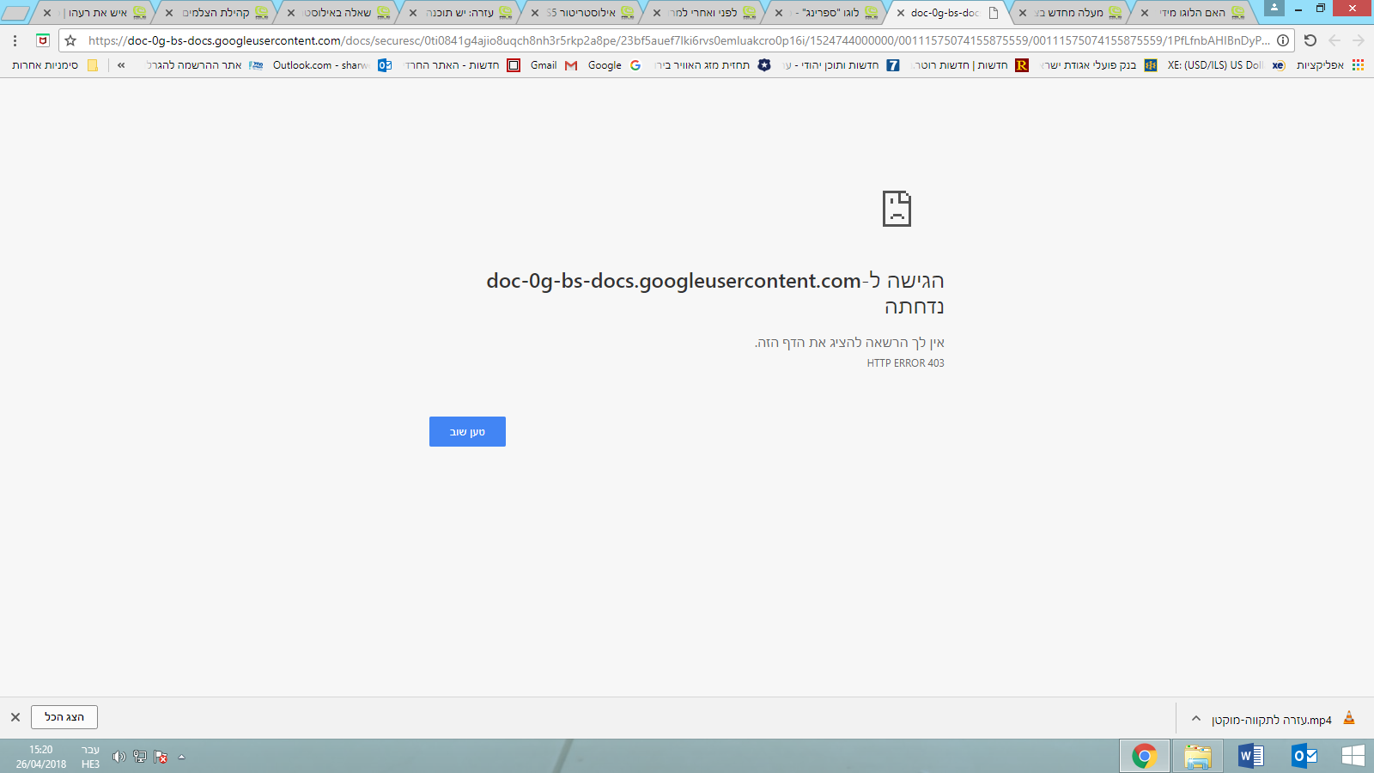Close the קהילת הצלמים tab

pos(169,13)
